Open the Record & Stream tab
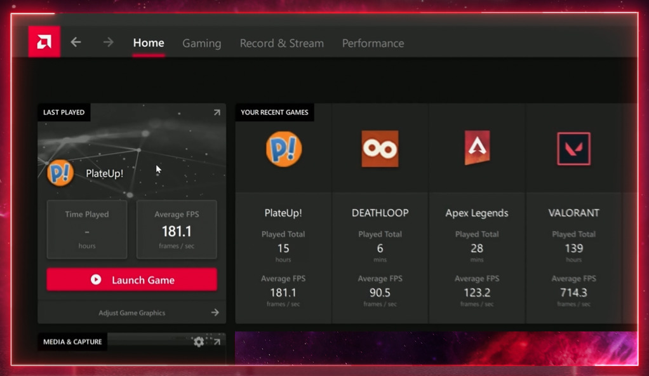 coord(282,43)
